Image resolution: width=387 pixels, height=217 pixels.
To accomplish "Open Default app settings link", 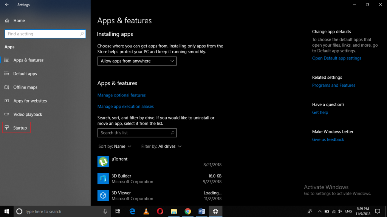I will [x=337, y=58].
